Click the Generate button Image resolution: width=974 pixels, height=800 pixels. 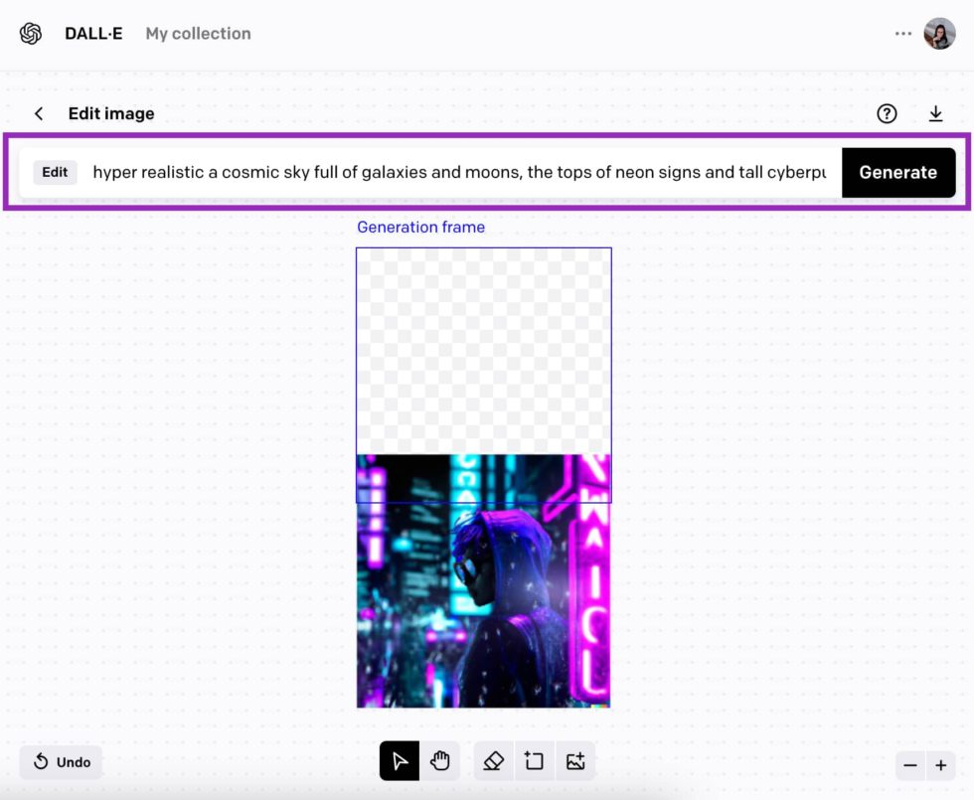tap(898, 173)
